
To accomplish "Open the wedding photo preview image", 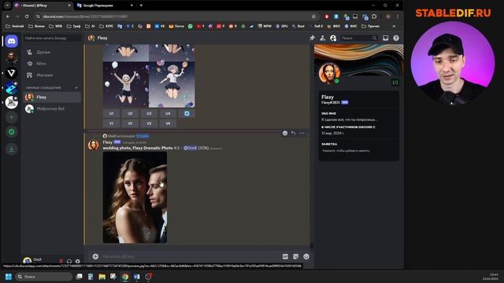I will click(135, 197).
